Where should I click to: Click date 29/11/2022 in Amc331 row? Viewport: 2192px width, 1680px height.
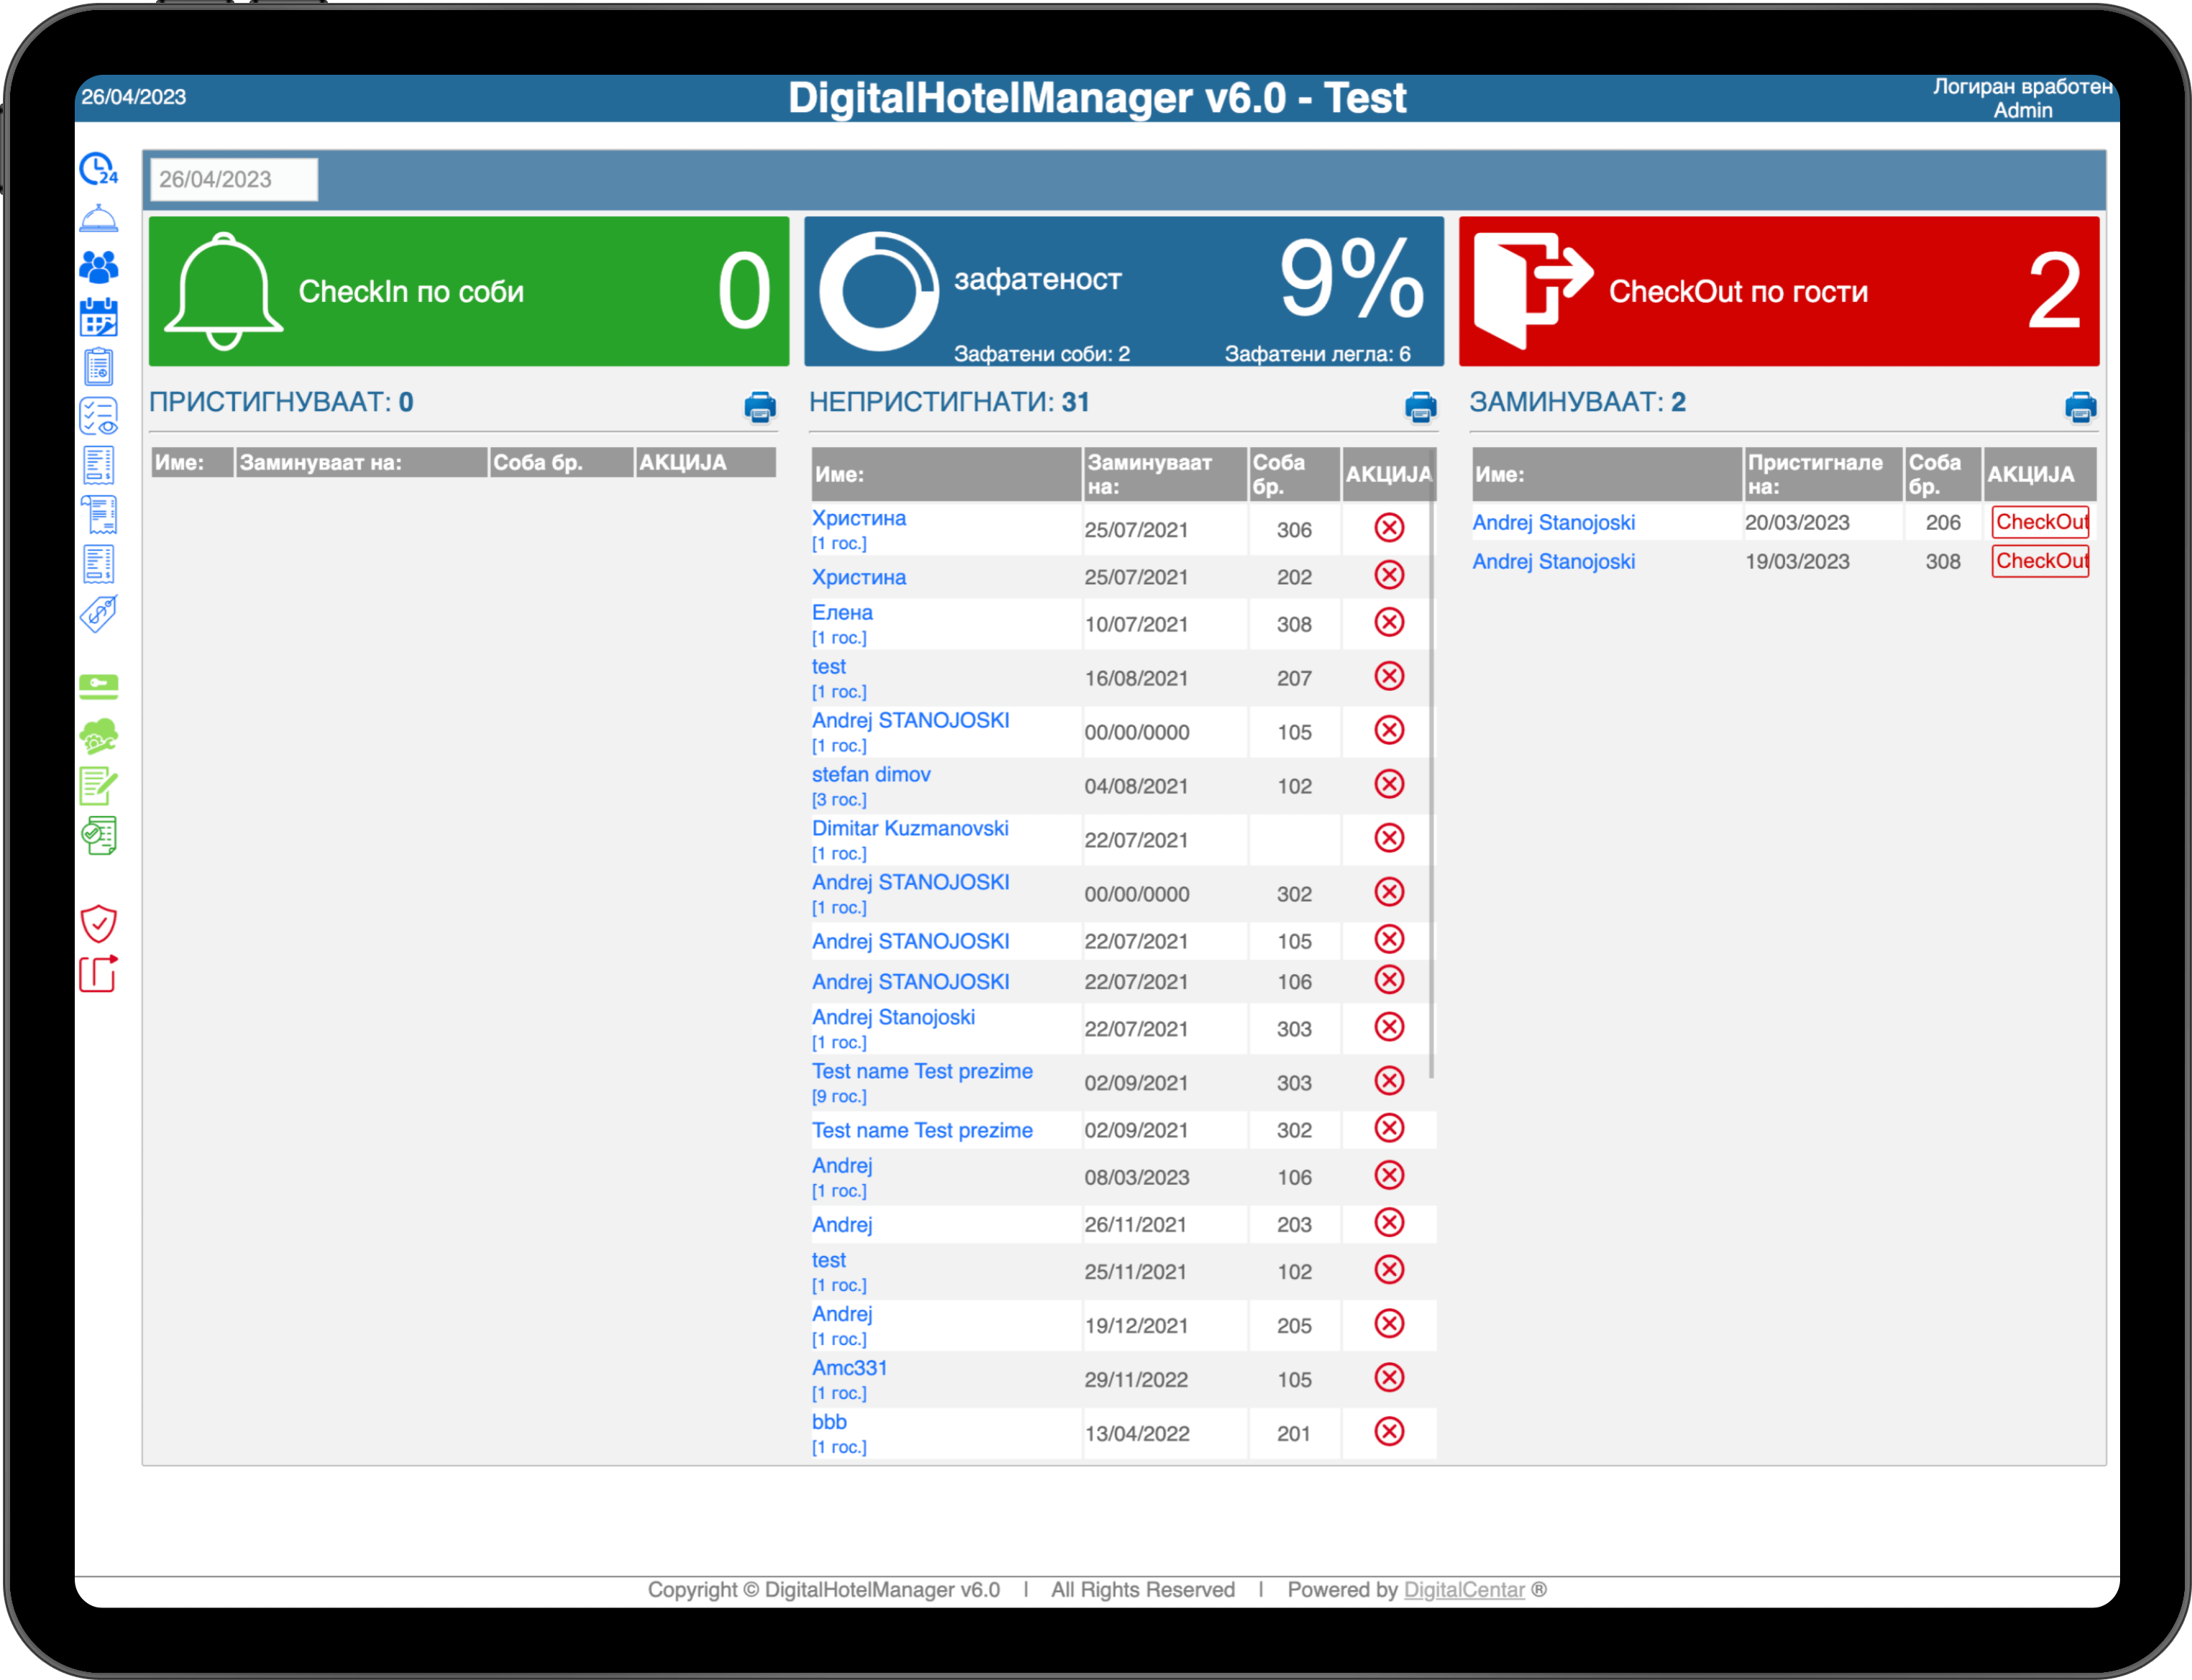(1136, 1379)
